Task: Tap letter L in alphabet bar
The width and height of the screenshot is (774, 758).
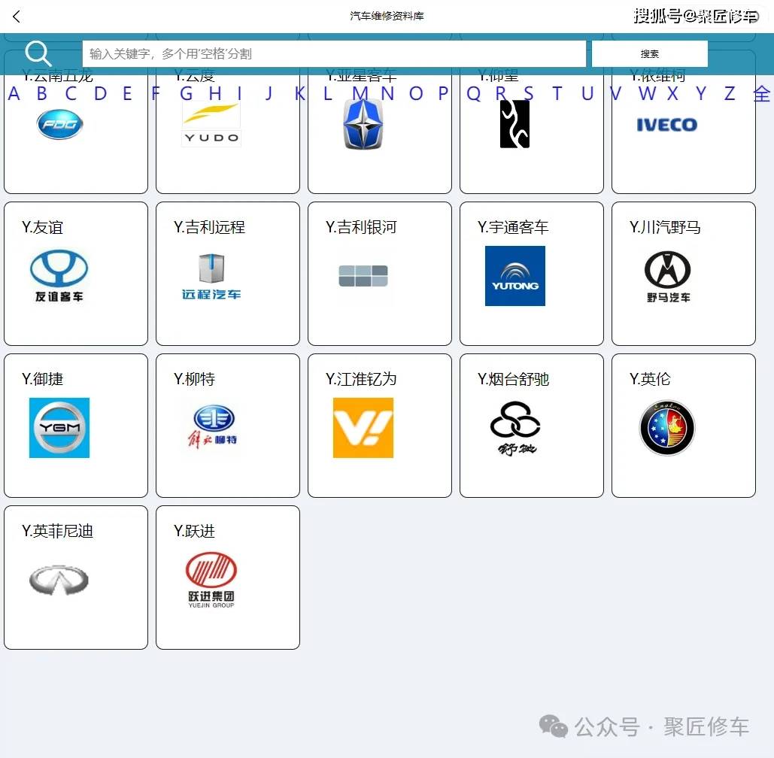Action: click(327, 93)
